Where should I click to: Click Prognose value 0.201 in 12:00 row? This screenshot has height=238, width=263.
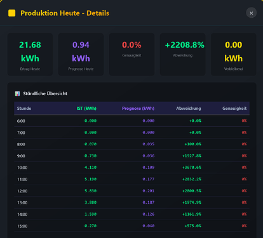coord(149,191)
